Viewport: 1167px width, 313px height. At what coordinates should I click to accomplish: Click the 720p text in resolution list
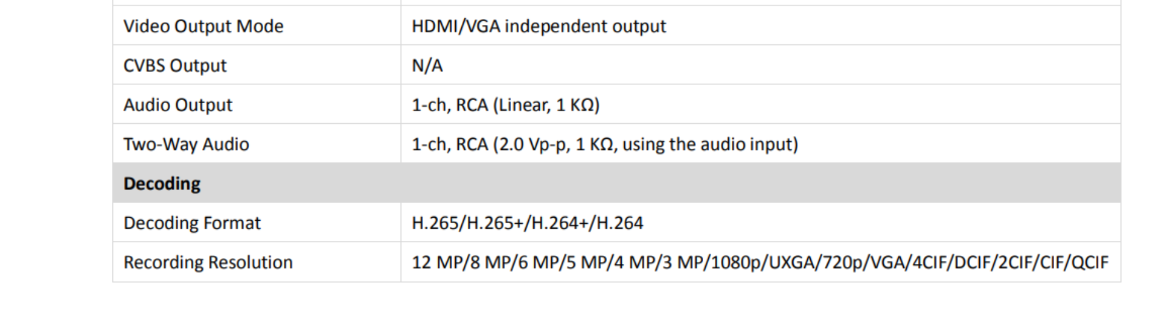pos(843,263)
